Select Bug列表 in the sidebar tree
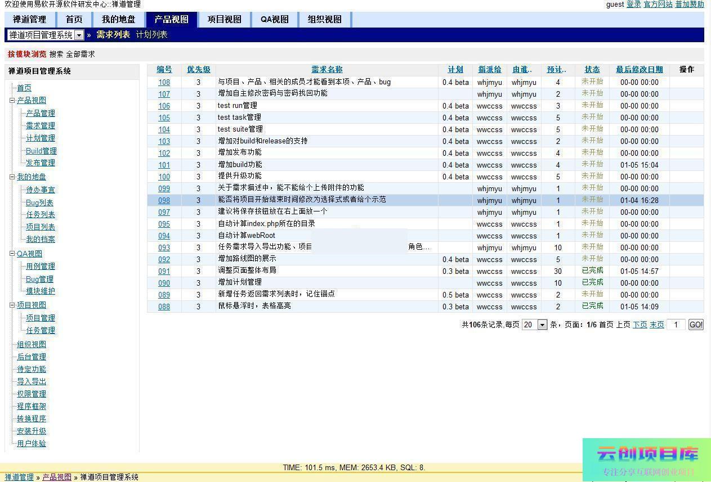 coord(39,202)
